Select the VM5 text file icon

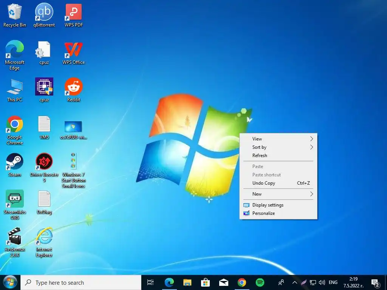click(44, 128)
